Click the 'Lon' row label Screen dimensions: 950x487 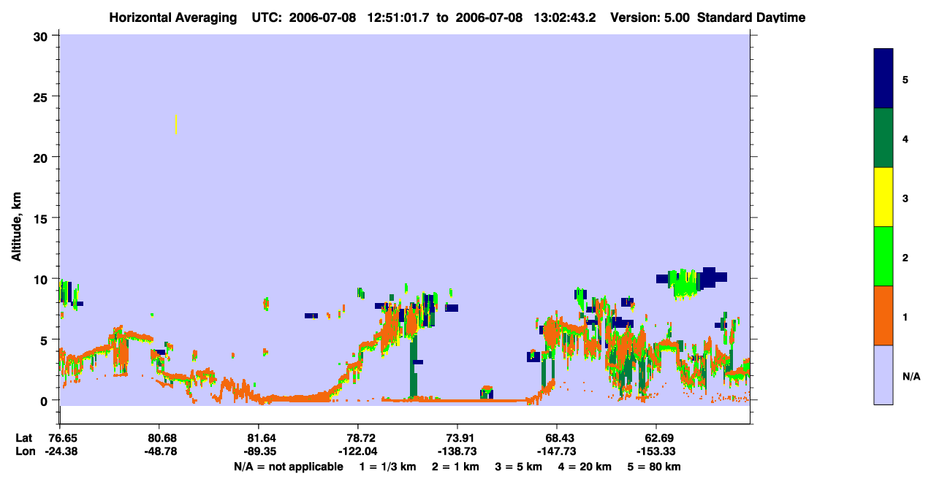(x=24, y=451)
